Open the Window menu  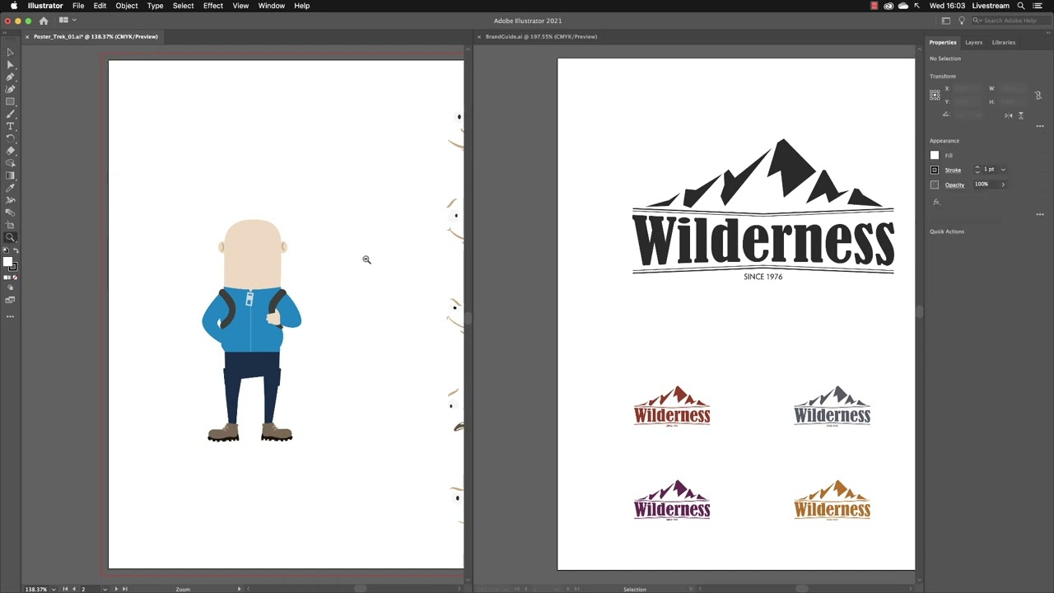click(272, 6)
